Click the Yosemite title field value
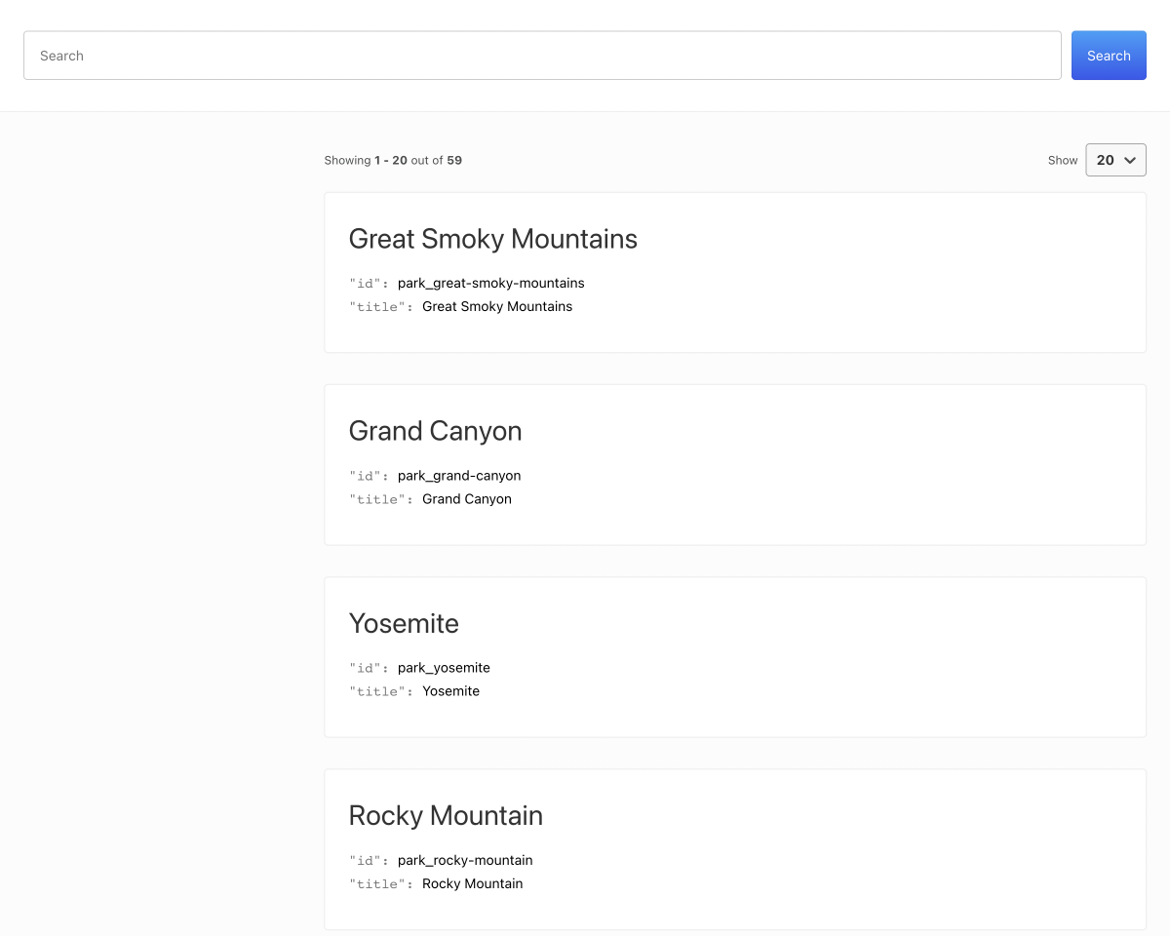This screenshot has width=1170, height=936. coord(450,691)
